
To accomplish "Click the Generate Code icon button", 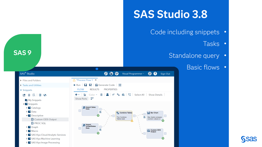I will 105,85.
